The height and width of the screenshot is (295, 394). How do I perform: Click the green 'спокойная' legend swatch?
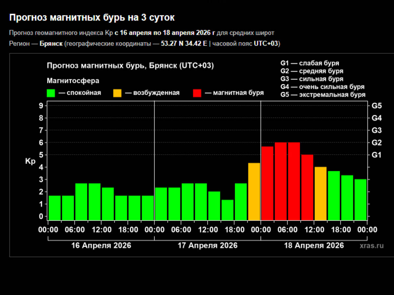tap(51, 93)
